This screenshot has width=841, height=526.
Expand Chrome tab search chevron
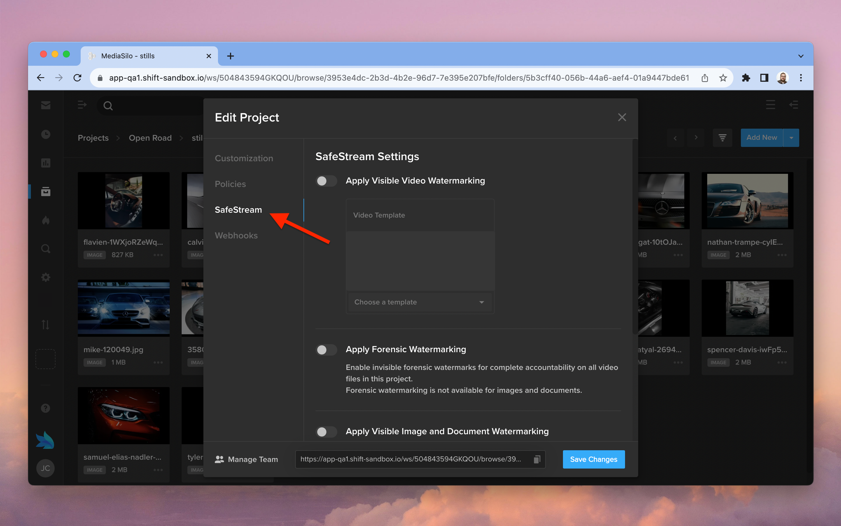pos(801,56)
